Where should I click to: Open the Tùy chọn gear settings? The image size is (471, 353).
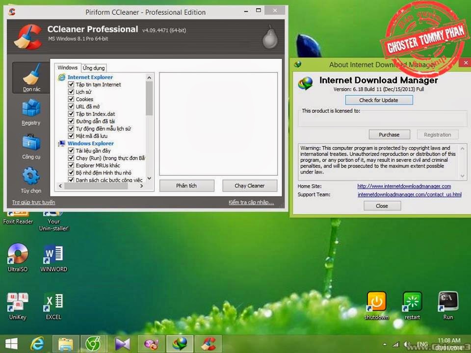[x=31, y=180]
